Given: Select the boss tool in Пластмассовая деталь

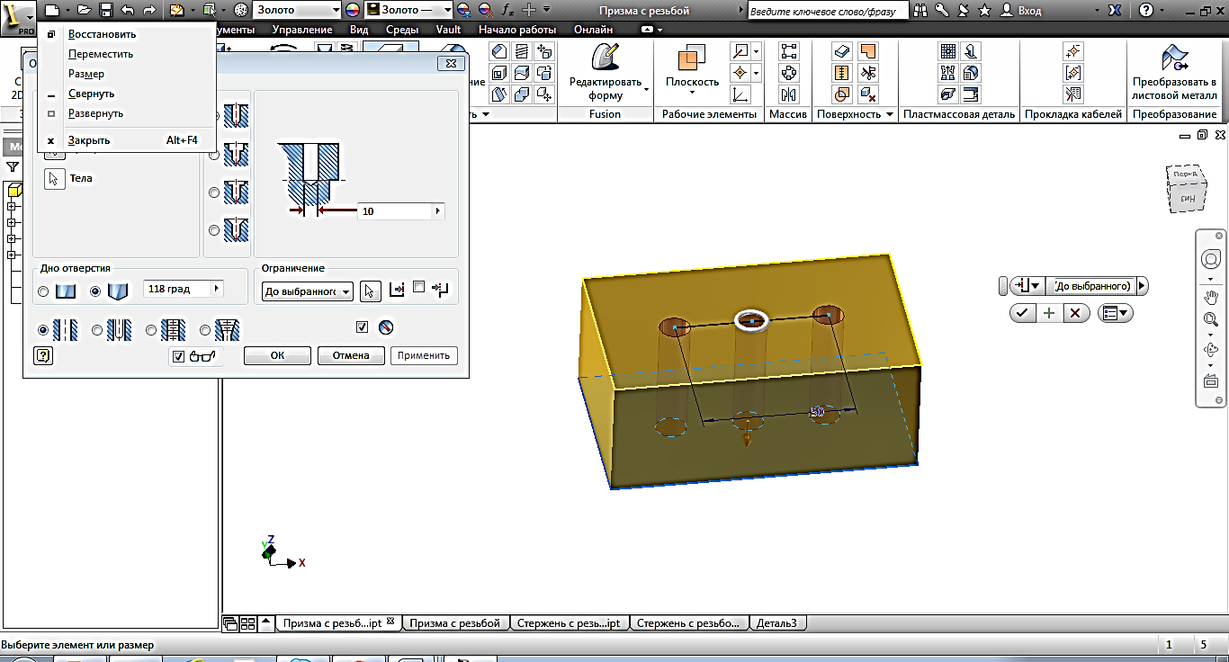Looking at the screenshot, I should 948,73.
